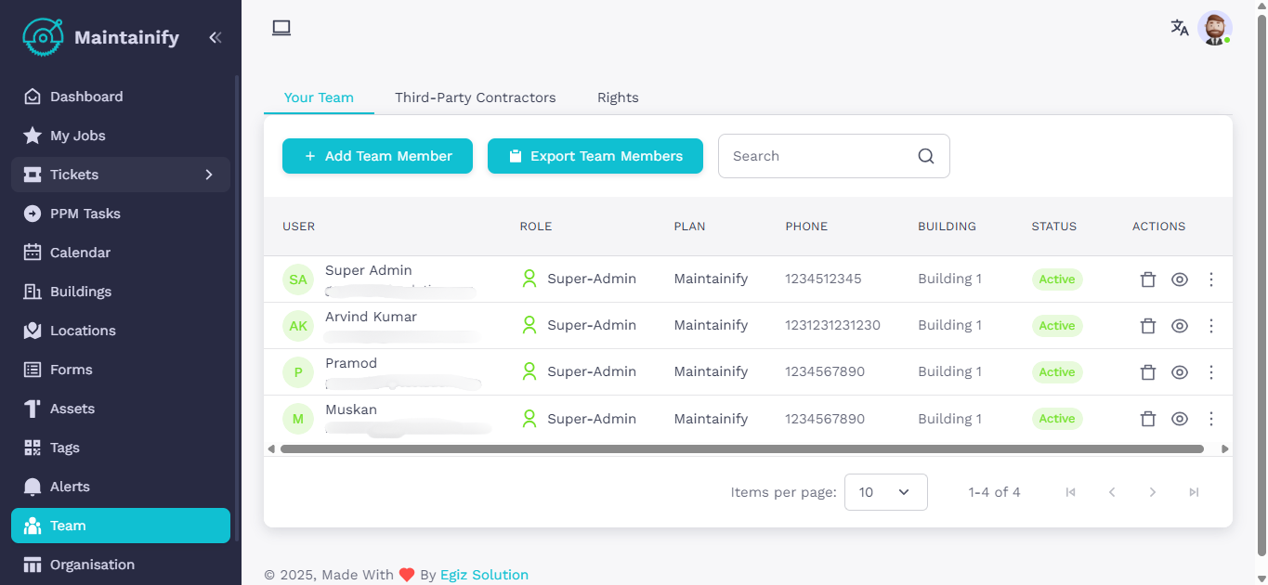
Task: Delete Super Admin using trash icon
Action: (x=1148, y=279)
